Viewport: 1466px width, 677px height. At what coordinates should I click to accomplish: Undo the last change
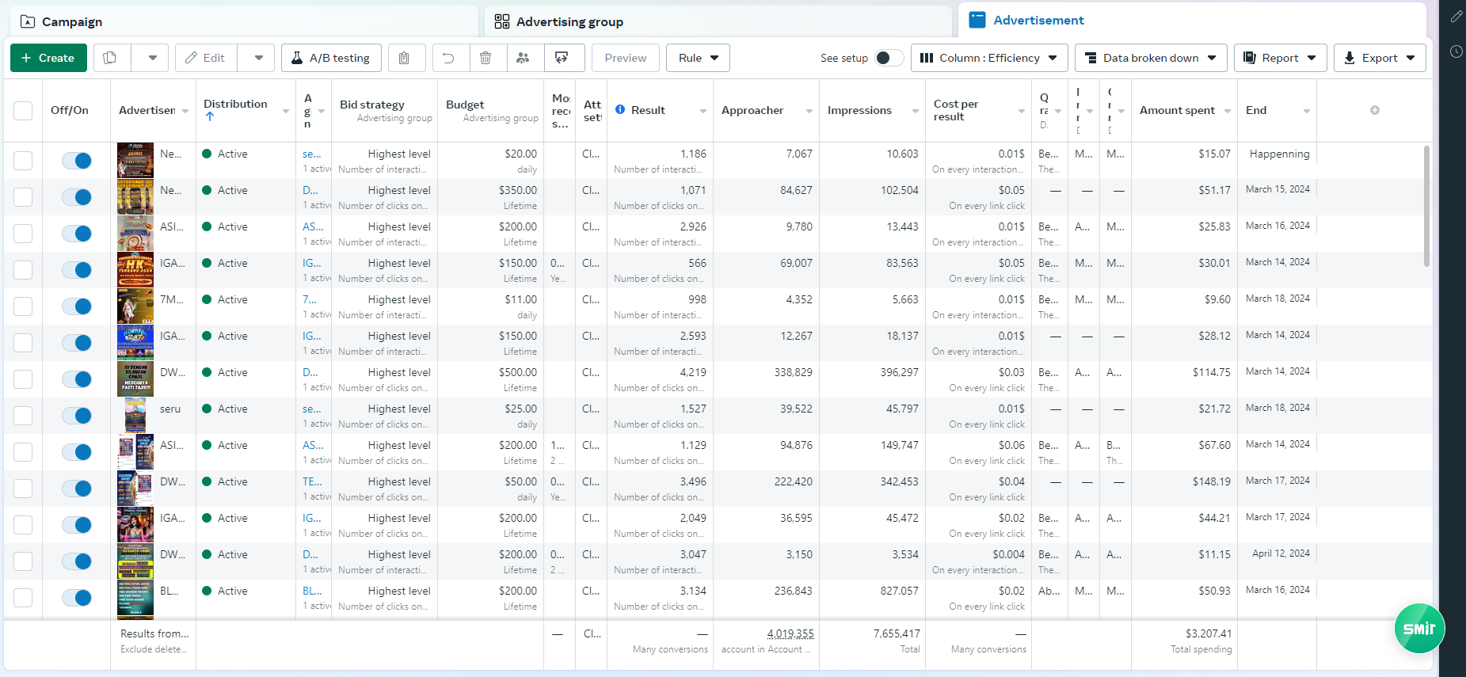tap(448, 58)
